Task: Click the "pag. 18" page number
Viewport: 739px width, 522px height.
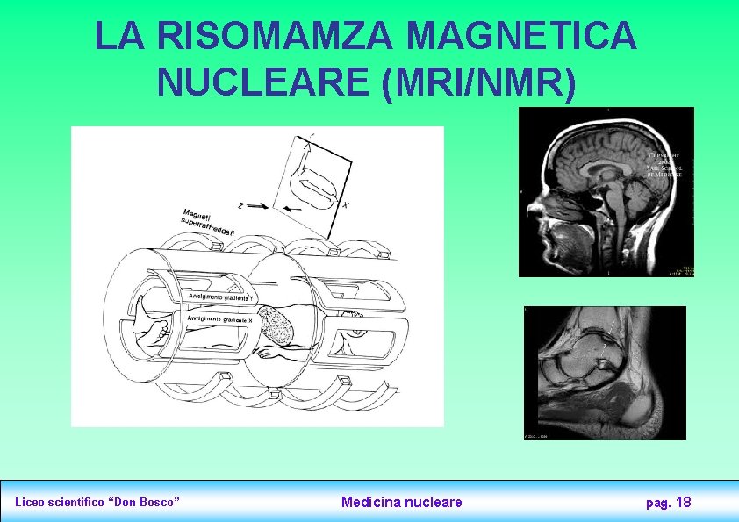Action: pyautogui.click(x=668, y=503)
